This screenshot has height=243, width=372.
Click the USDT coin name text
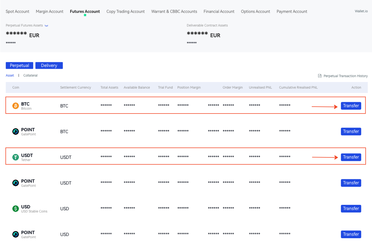(27, 155)
